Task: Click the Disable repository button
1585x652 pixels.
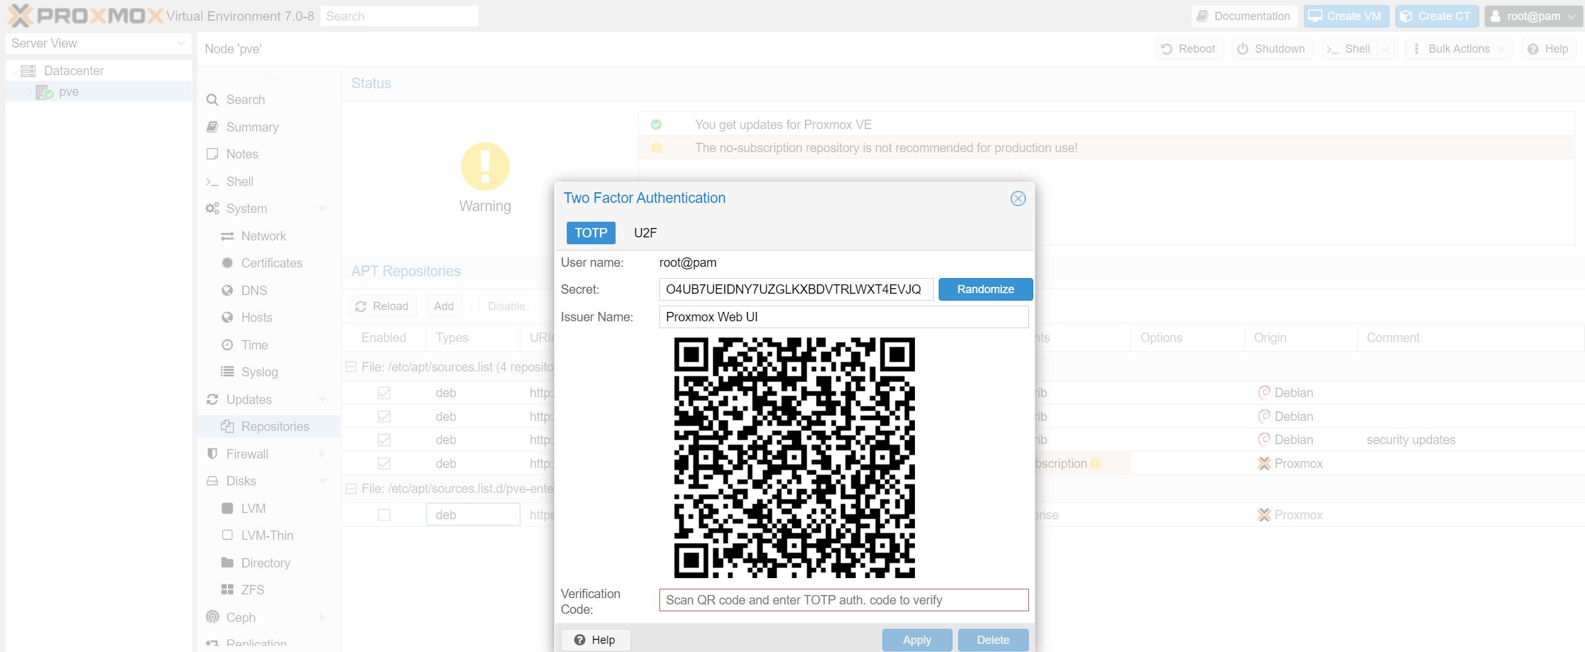Action: point(507,306)
